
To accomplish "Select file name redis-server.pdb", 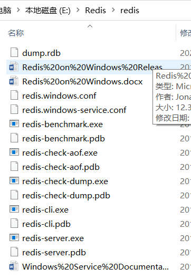I will coord(54,253).
